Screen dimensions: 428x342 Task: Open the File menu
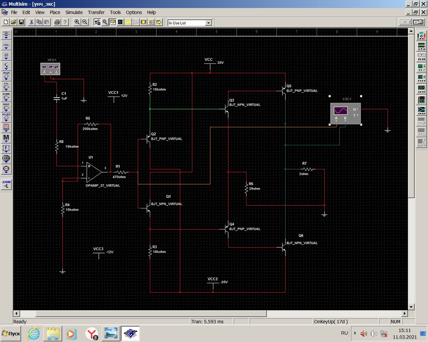[14, 12]
